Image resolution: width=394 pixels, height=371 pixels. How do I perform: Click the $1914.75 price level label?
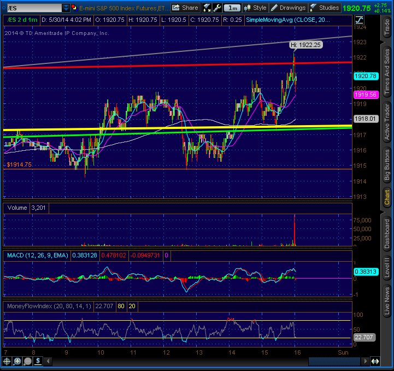click(19, 164)
